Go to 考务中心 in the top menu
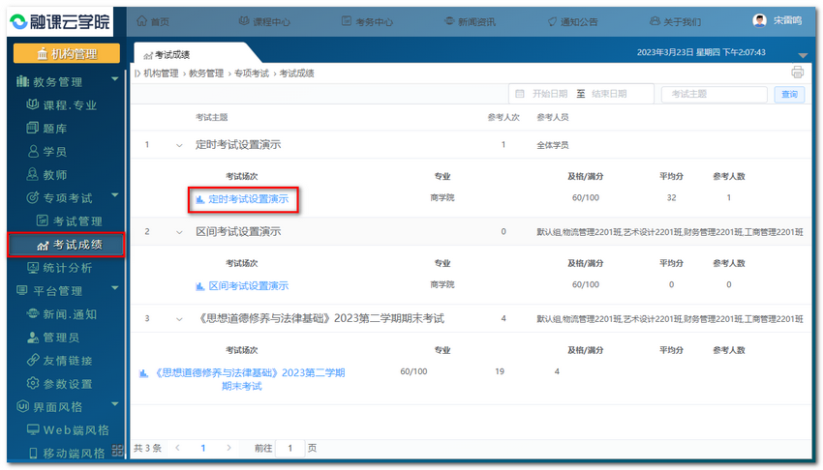 point(367,21)
